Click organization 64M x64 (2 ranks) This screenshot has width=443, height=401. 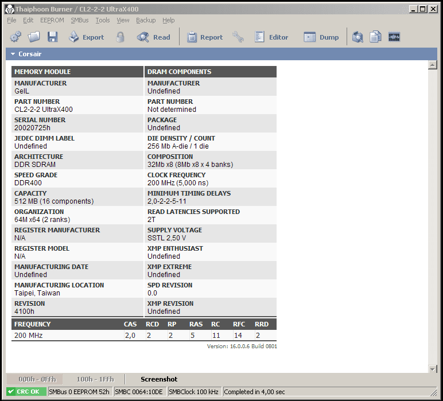click(42, 220)
